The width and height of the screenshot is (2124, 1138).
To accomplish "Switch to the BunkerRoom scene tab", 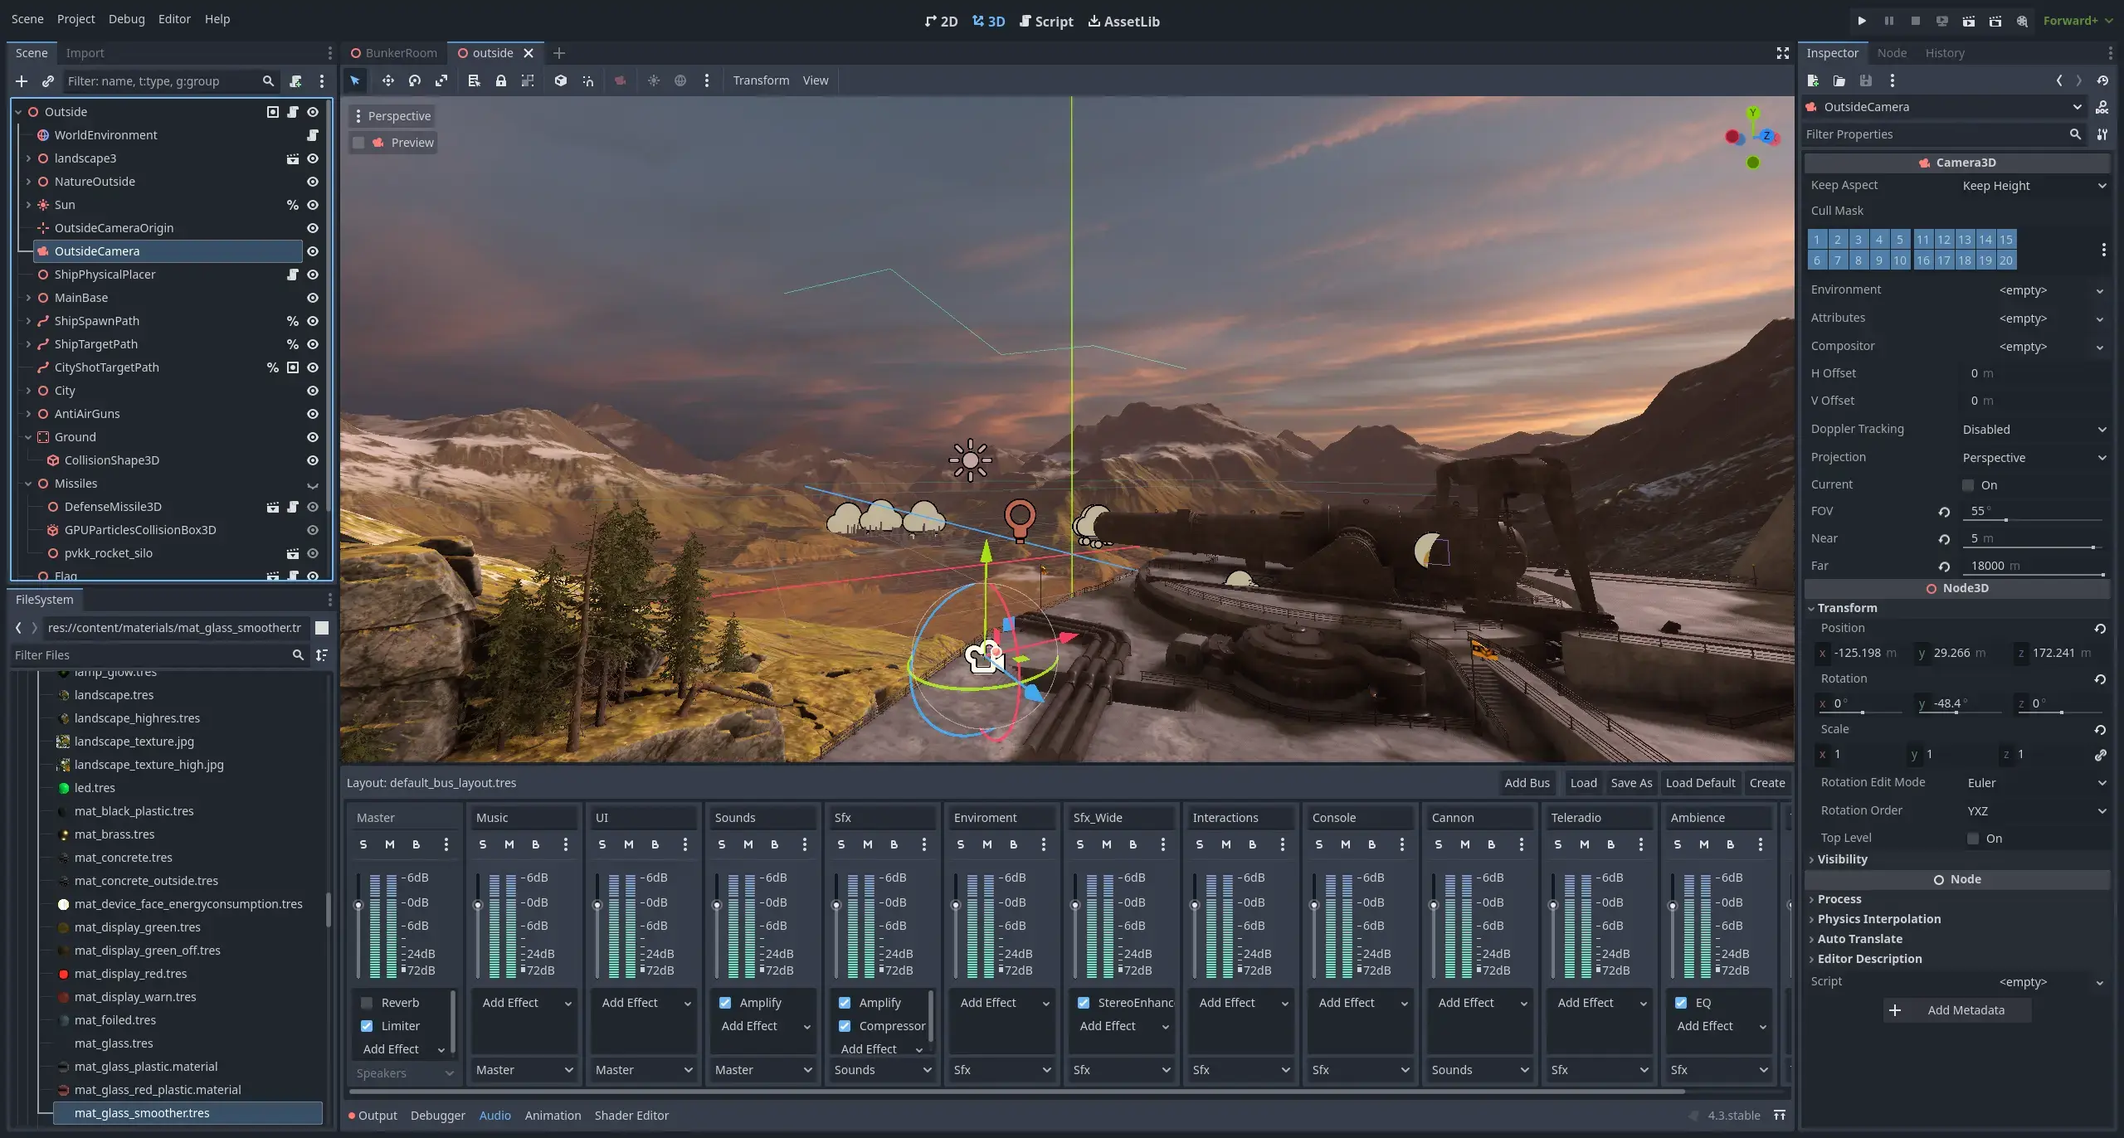I will 393,53.
